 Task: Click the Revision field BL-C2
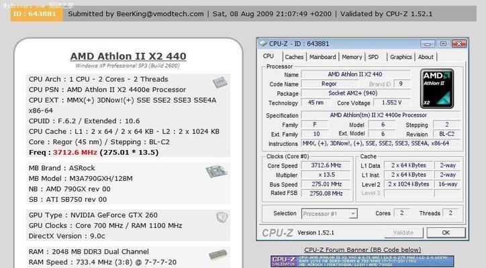point(446,134)
